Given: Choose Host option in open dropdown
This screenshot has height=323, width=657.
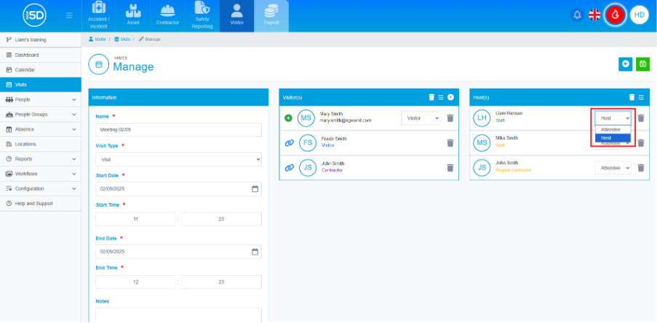Looking at the screenshot, I should 613,137.
